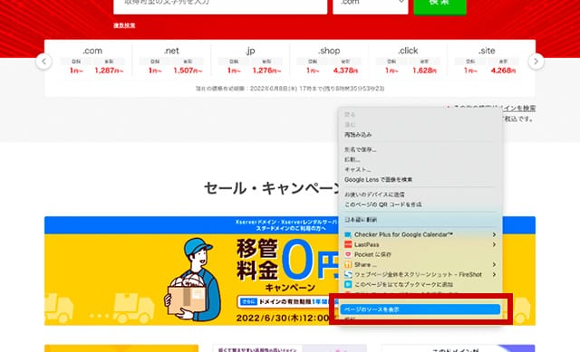
Task: Click the green 検索 search button
Action: (x=440, y=5)
